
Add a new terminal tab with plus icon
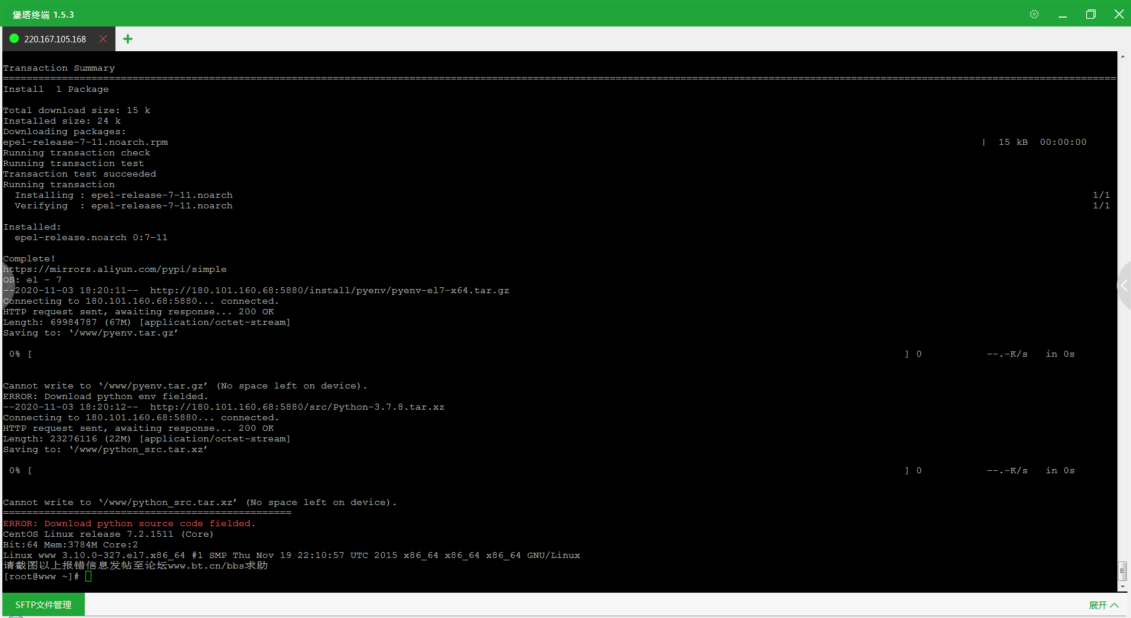[x=128, y=39]
